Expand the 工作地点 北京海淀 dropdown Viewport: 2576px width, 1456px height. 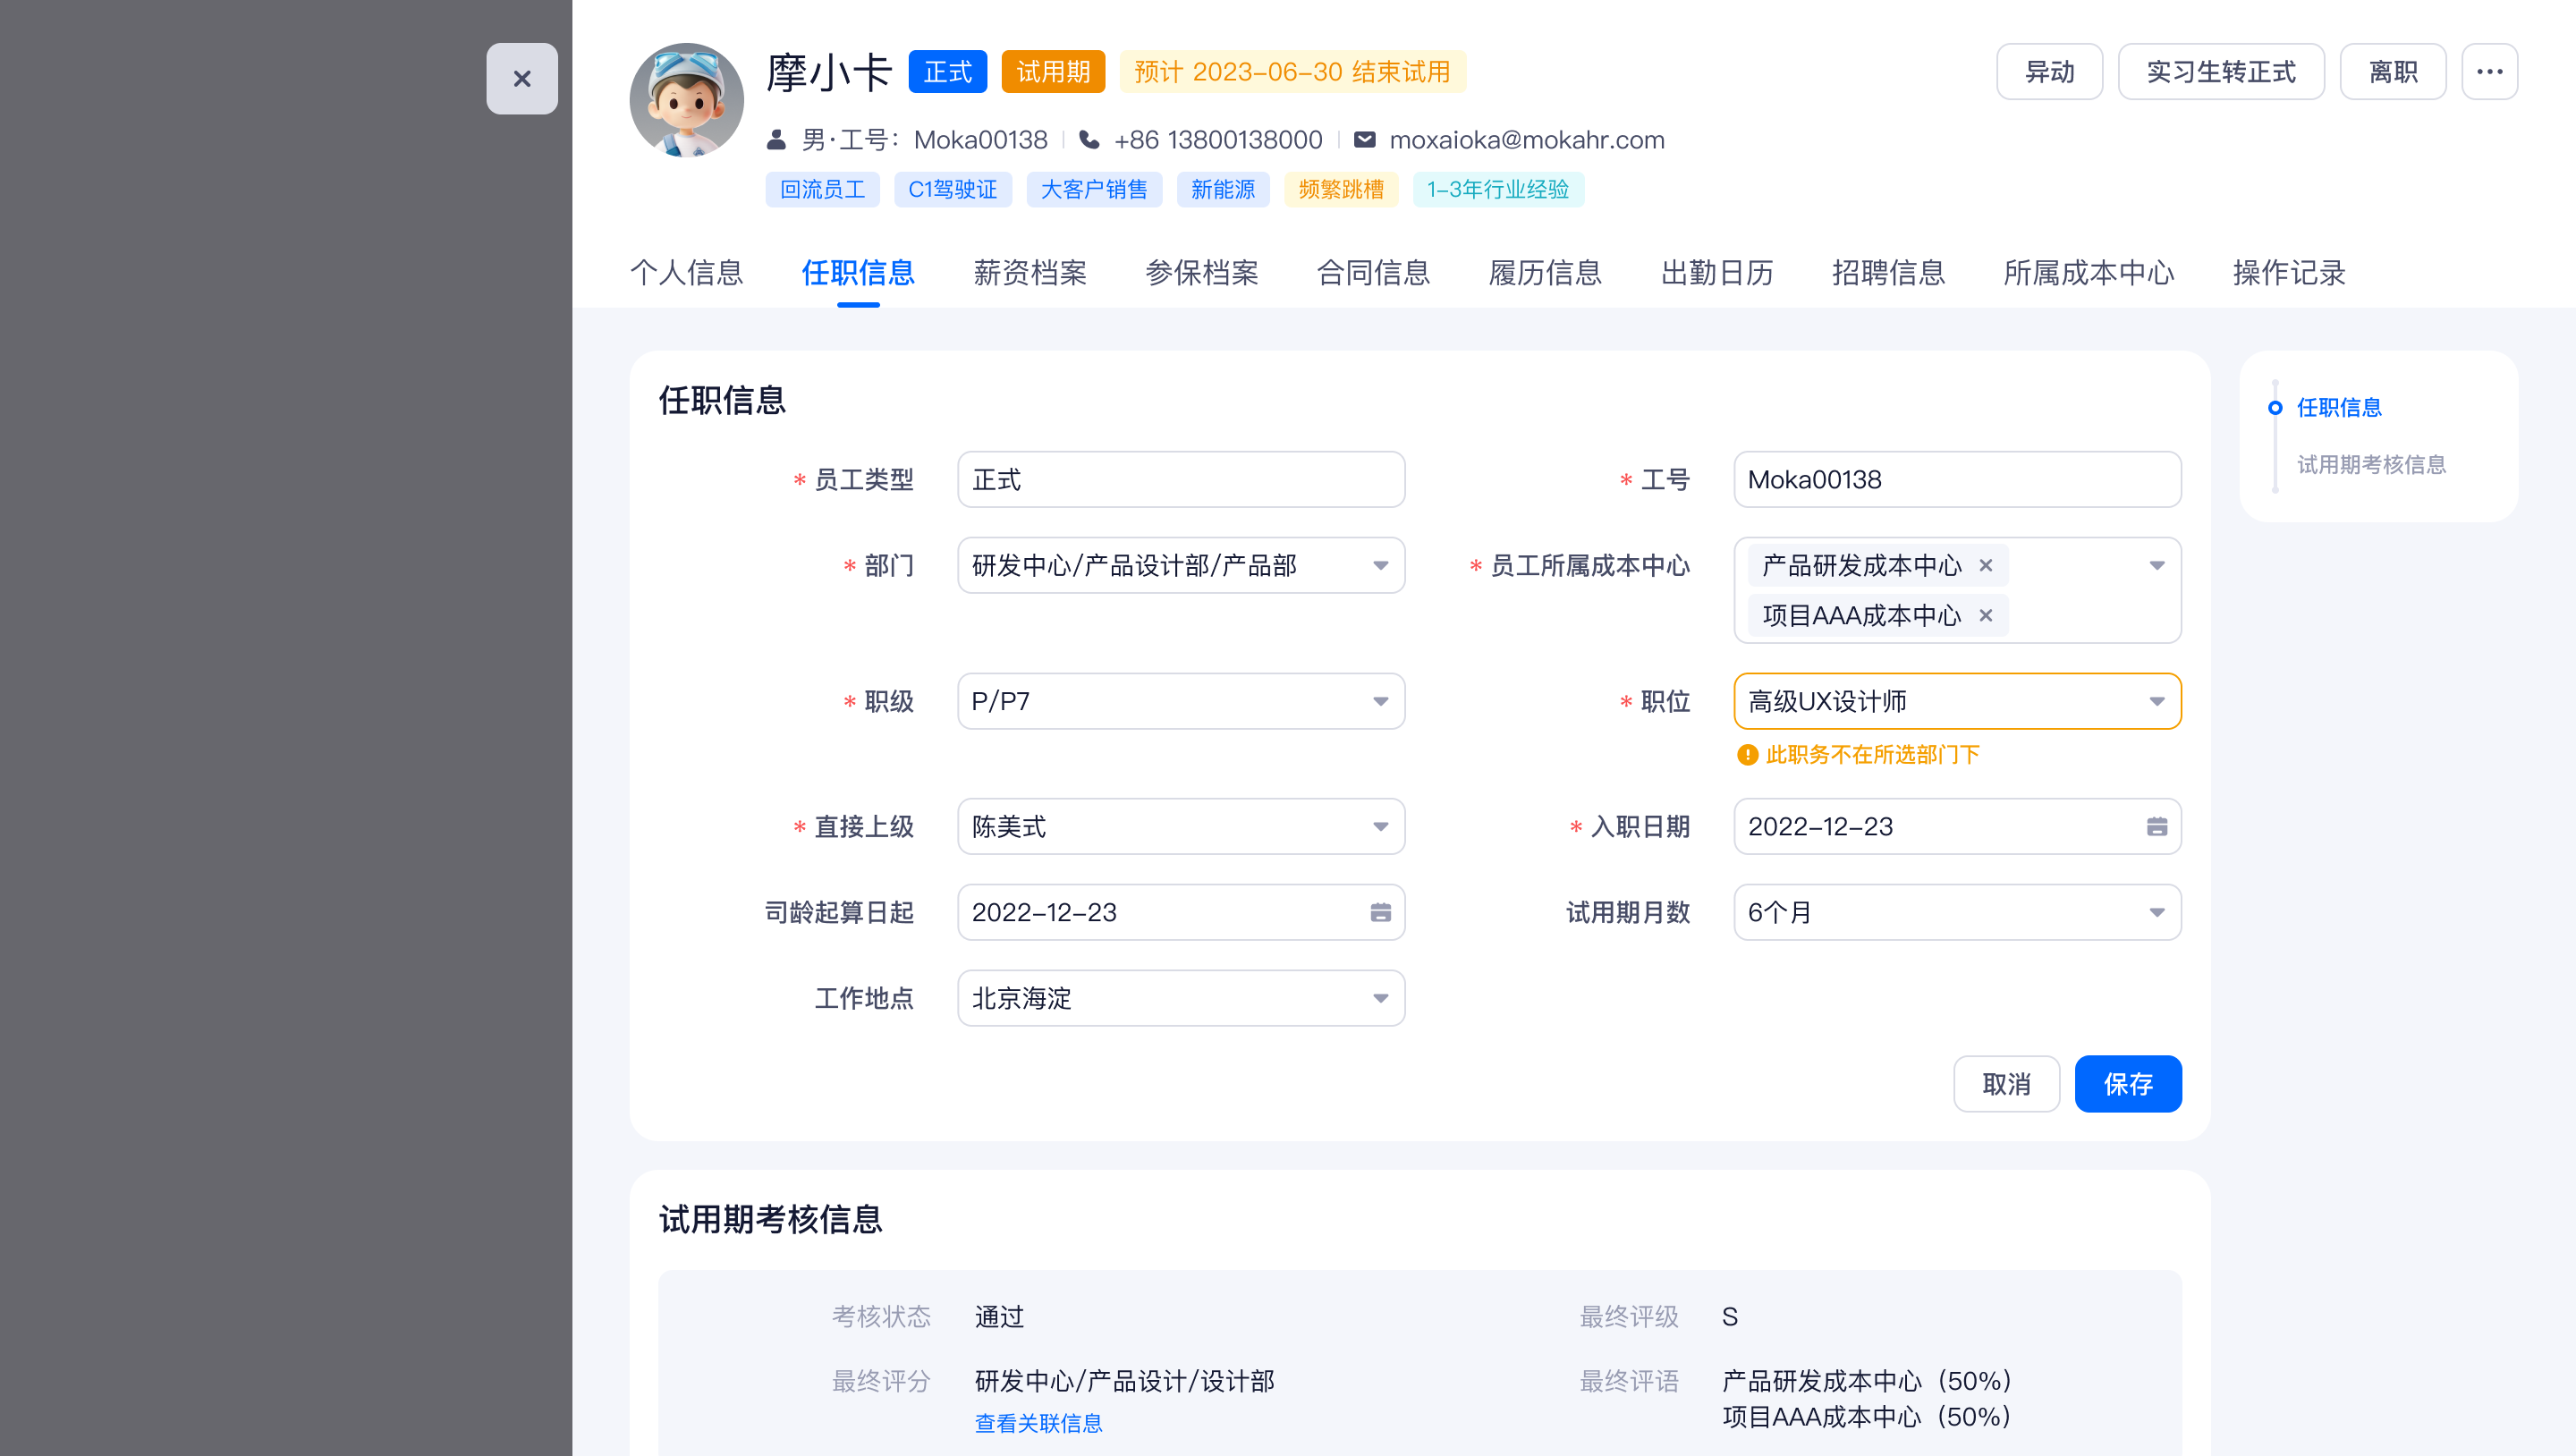coord(1380,998)
